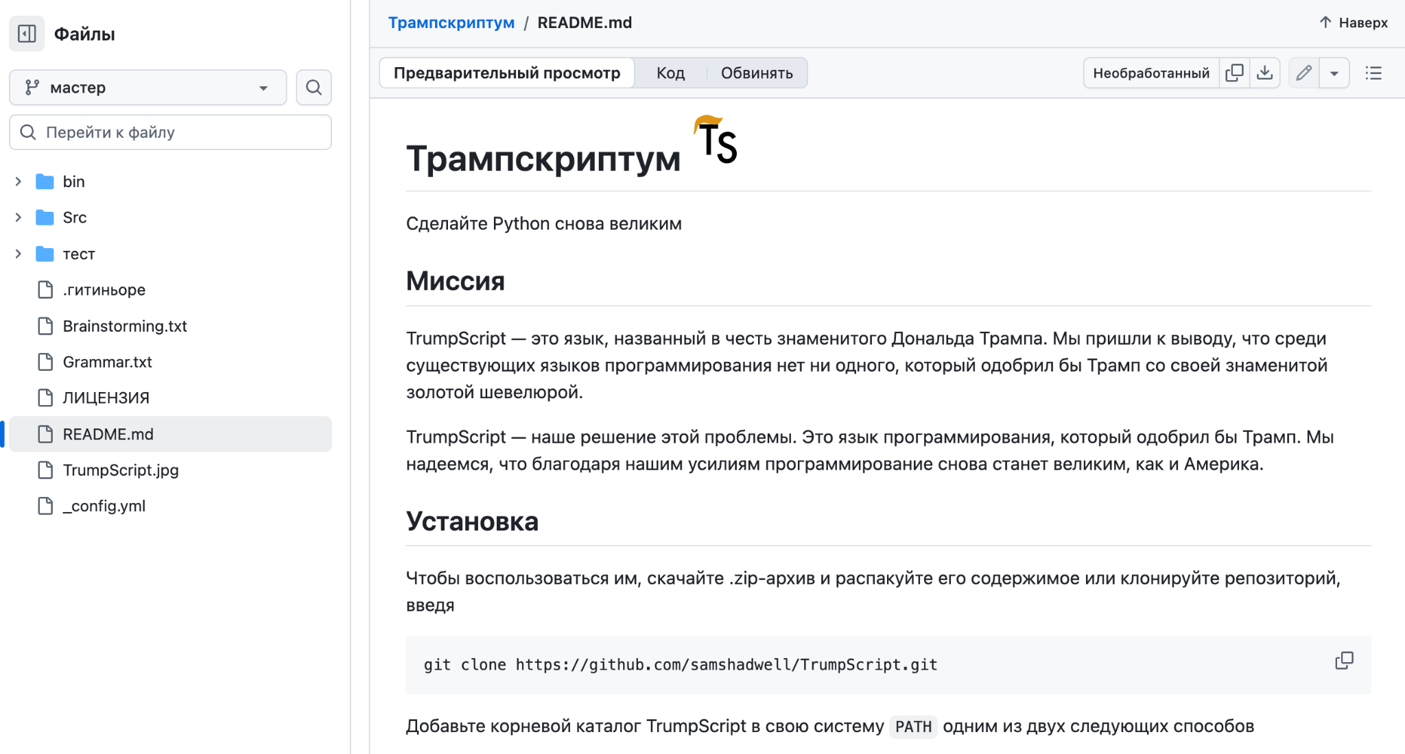Copy README.md contents via copy icon
Screen dimensions: 1405x754
pyautogui.click(x=1235, y=72)
